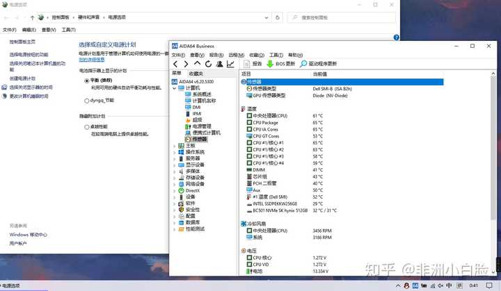Select 传感器 in the AIDA64 tree

(196, 139)
